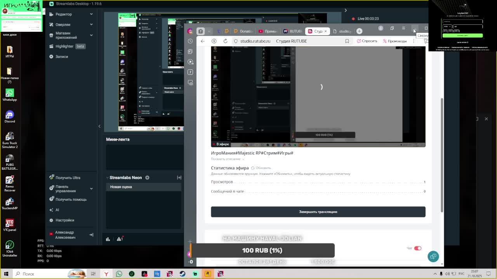Open Steam from the taskbar
Screen dimensions: 497x279
[182, 274]
